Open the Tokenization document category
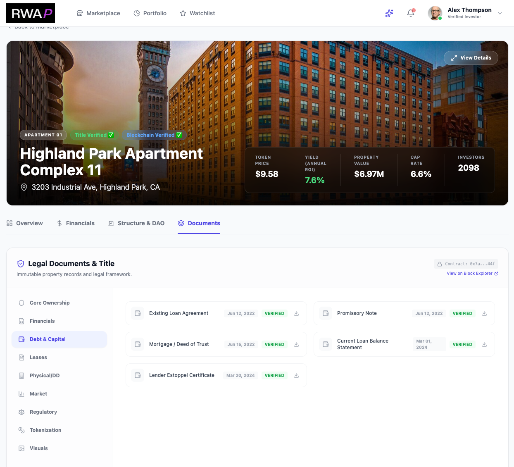 pos(45,430)
